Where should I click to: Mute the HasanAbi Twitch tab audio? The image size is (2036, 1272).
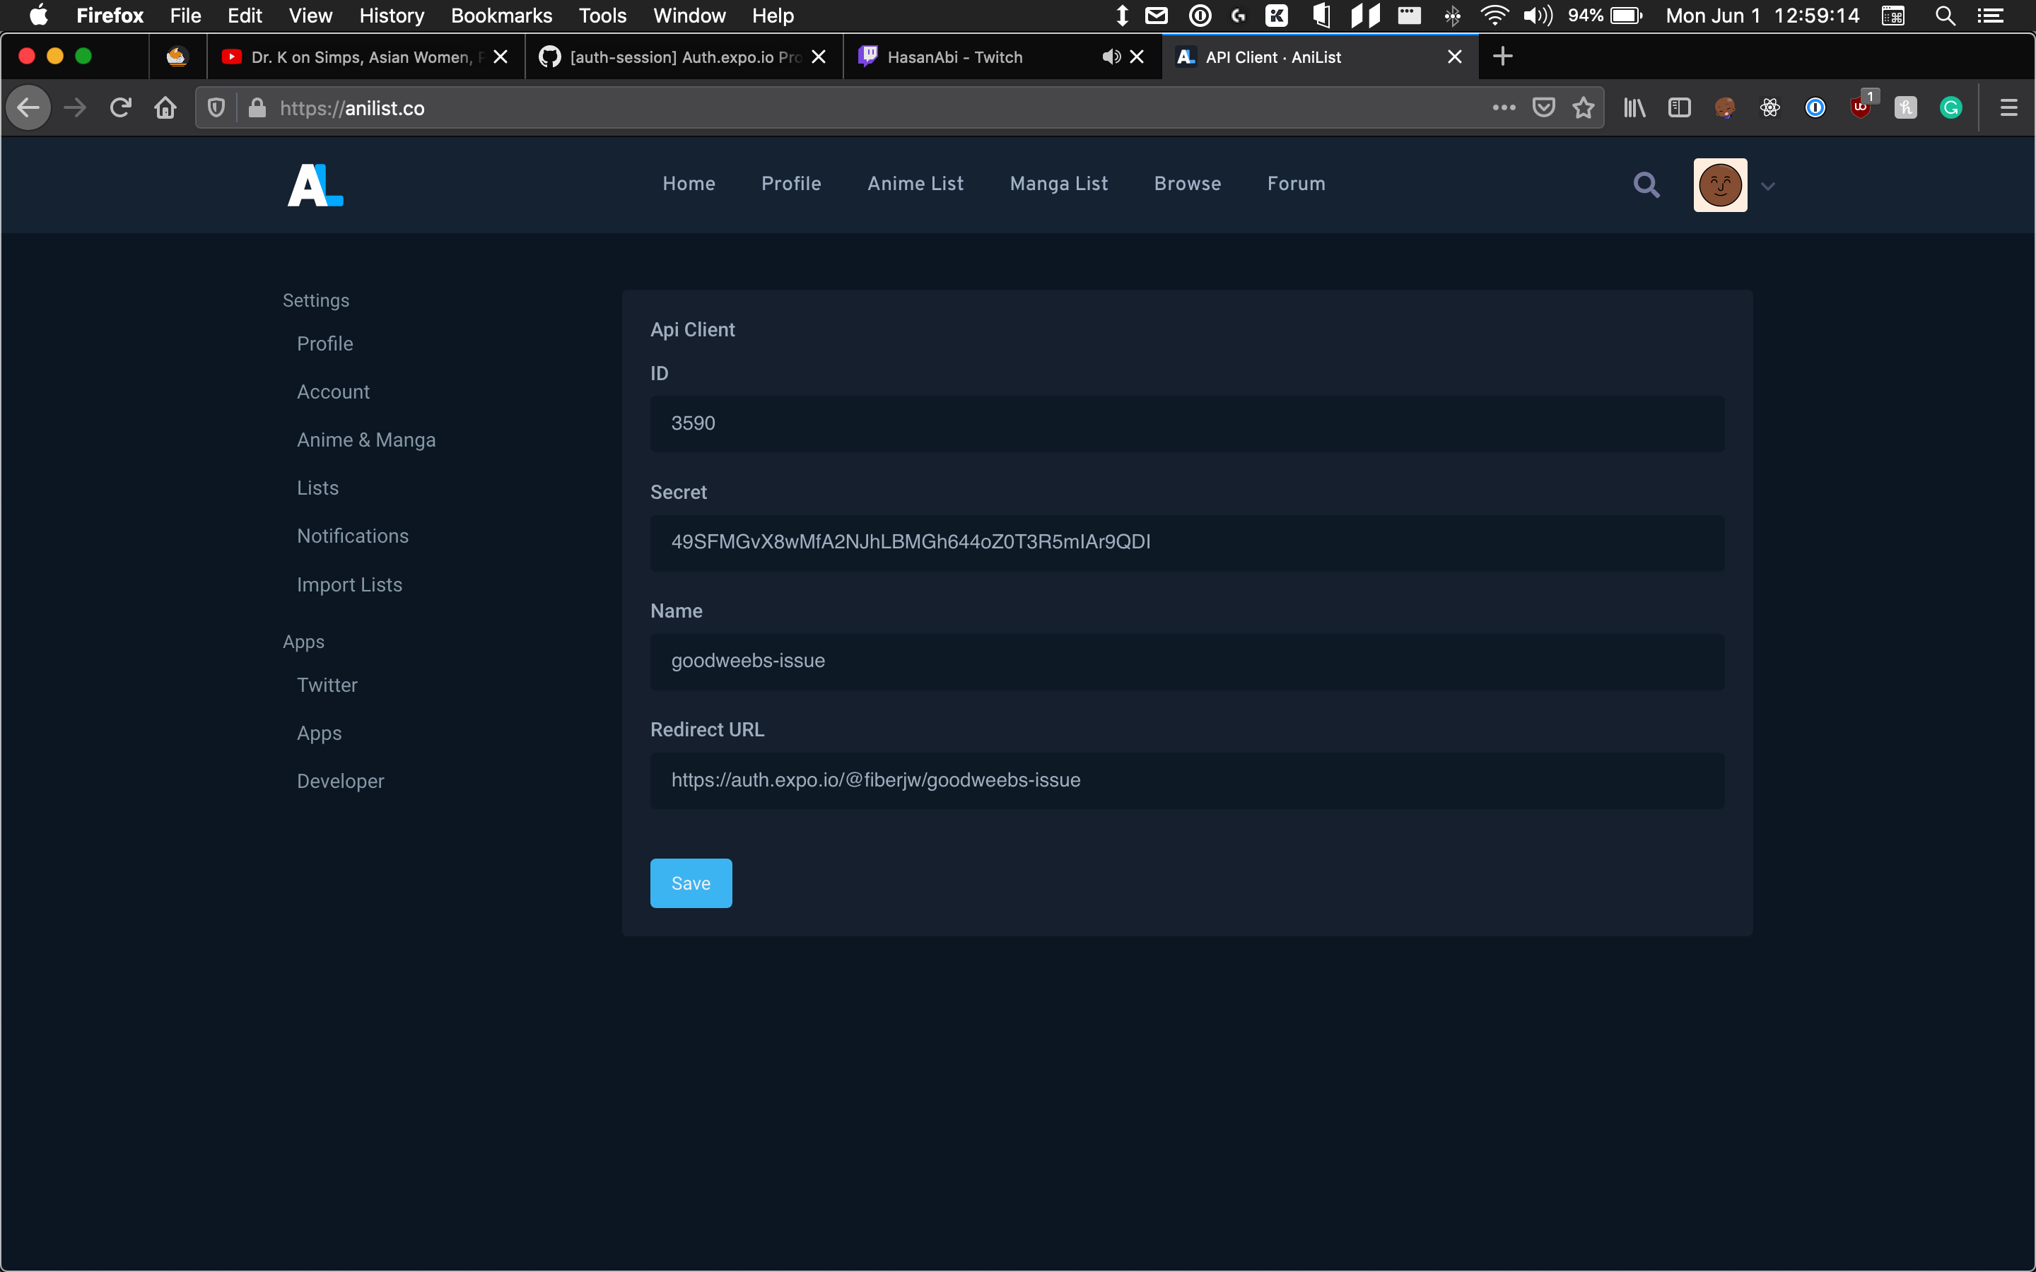(x=1109, y=57)
